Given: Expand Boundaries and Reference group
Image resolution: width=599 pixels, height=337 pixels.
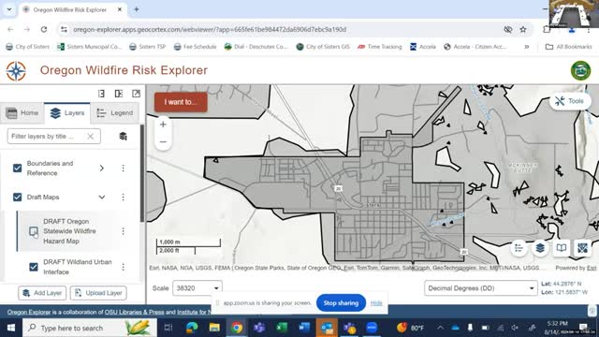Looking at the screenshot, I should (102, 168).
